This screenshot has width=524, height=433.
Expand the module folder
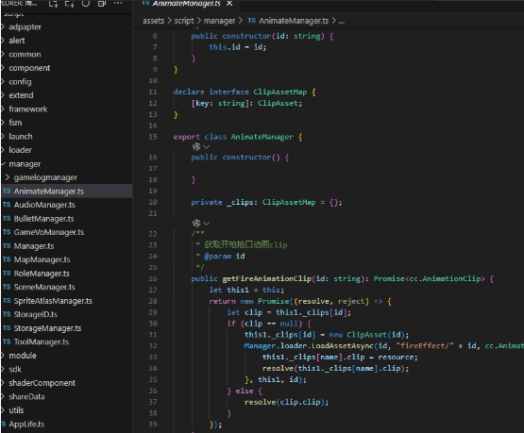pos(23,356)
